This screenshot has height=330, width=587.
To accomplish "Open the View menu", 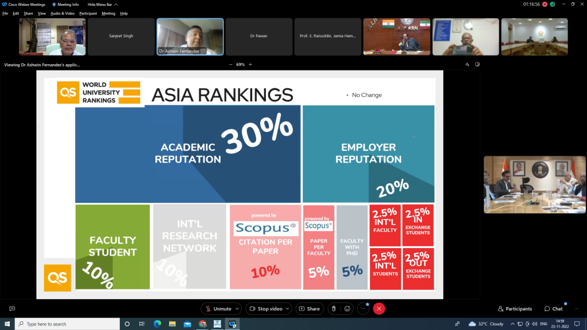I will point(41,14).
